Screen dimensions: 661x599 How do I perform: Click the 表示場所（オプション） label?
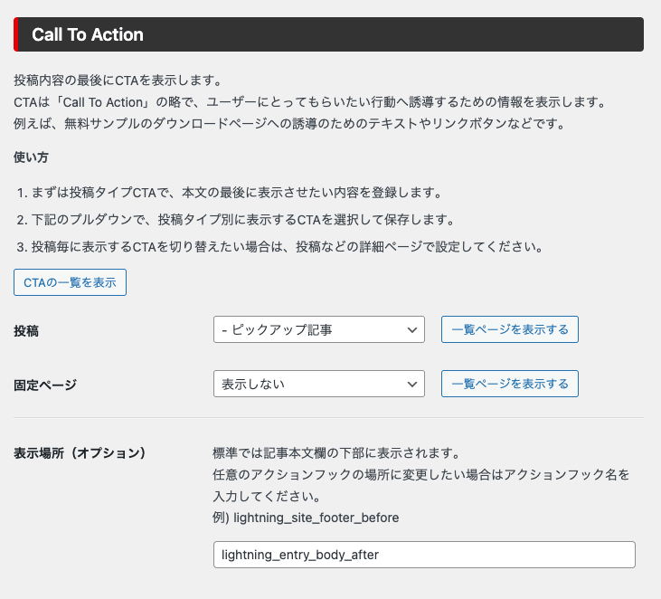80,452
